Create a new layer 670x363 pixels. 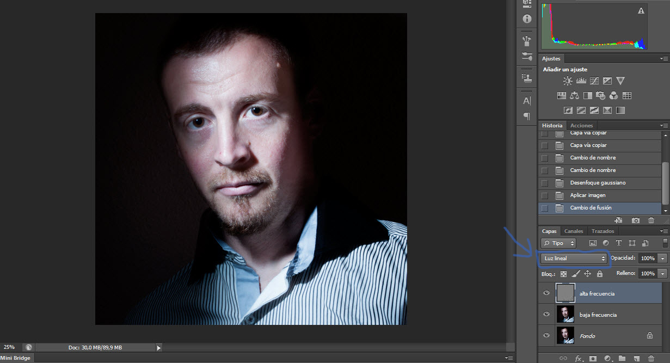click(x=636, y=358)
